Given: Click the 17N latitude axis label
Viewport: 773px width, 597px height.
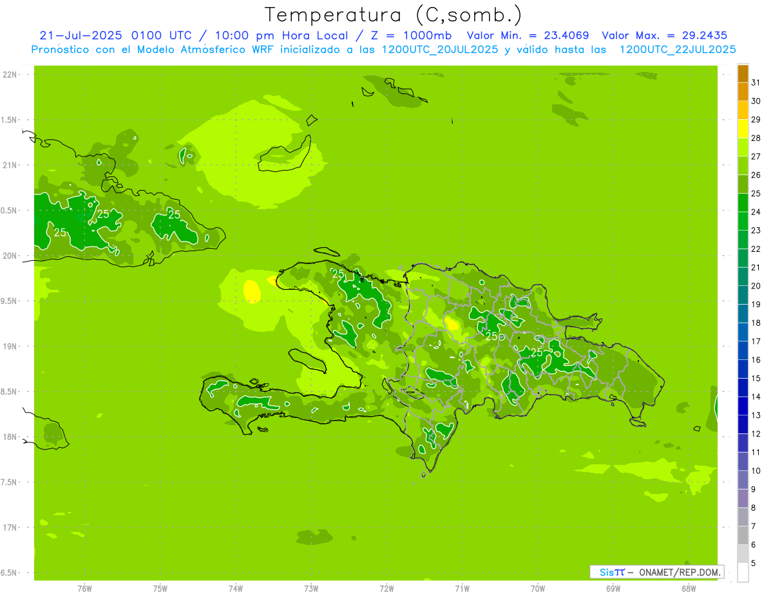Looking at the screenshot, I should (10, 527).
